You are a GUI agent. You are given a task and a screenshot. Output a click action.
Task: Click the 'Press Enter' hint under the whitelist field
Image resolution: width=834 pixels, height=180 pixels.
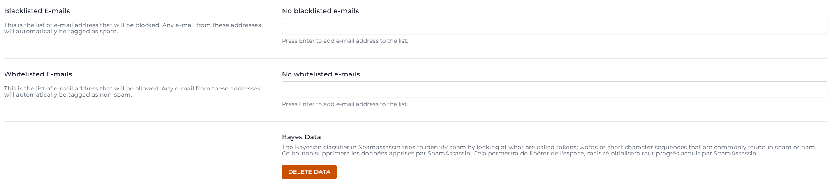coord(345,104)
